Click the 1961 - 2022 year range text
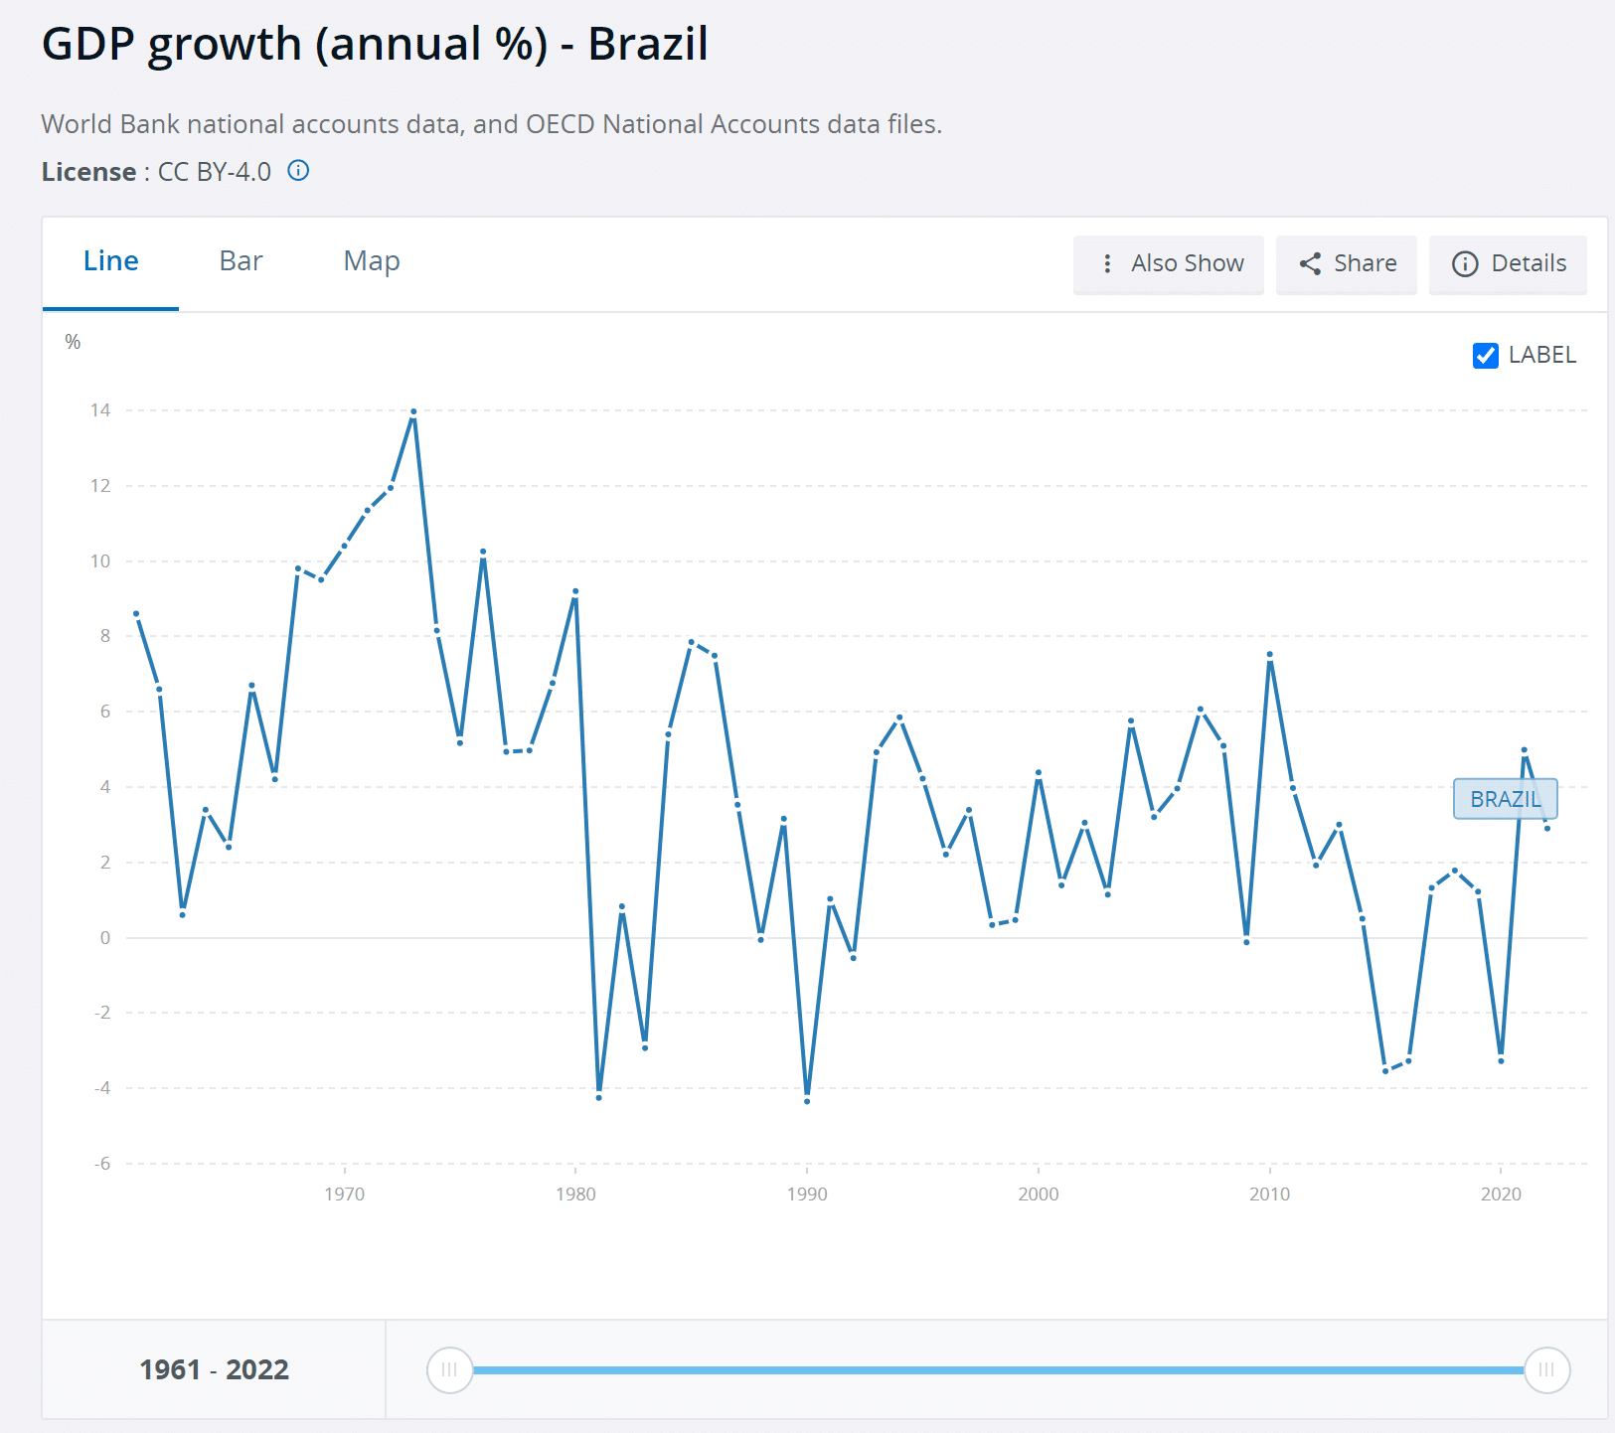 click(x=214, y=1370)
